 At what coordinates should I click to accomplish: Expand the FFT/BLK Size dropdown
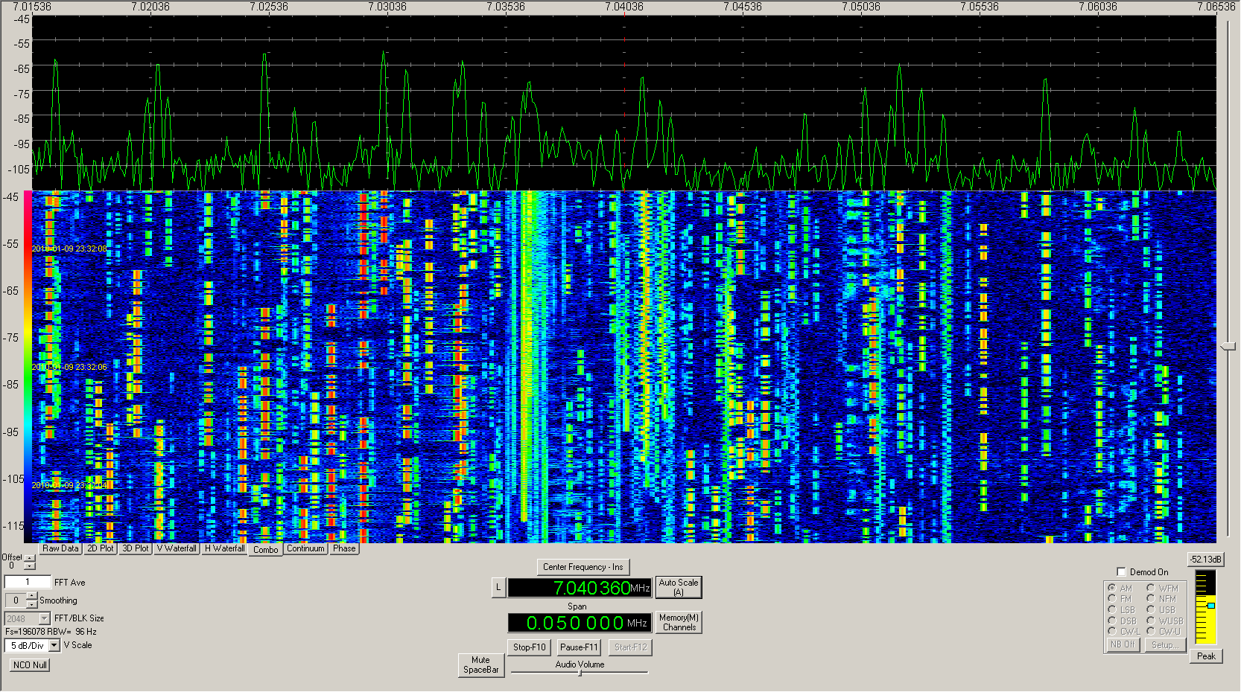44,619
